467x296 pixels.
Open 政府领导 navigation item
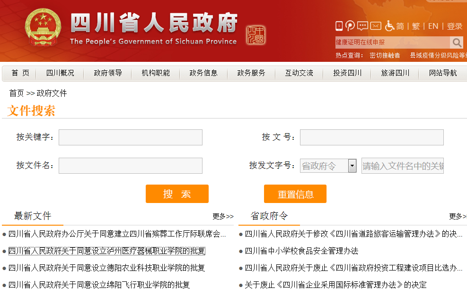108,73
